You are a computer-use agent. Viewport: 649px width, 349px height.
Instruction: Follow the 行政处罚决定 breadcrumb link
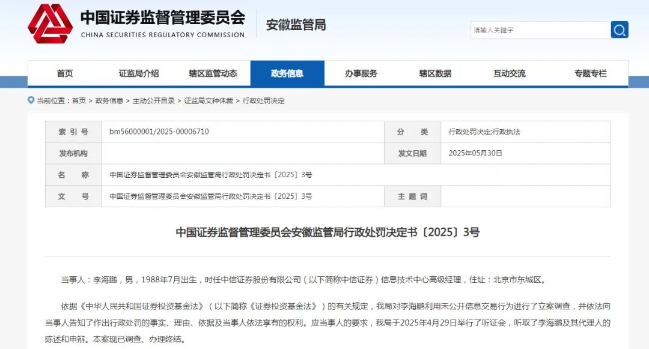coord(264,100)
